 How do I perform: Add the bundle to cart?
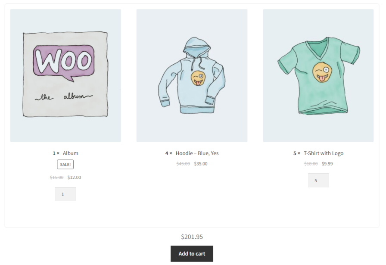click(x=192, y=254)
